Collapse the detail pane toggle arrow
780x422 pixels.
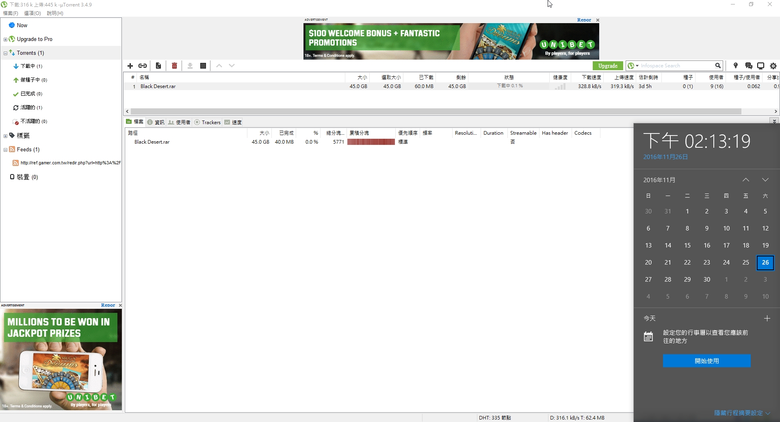pos(774,121)
